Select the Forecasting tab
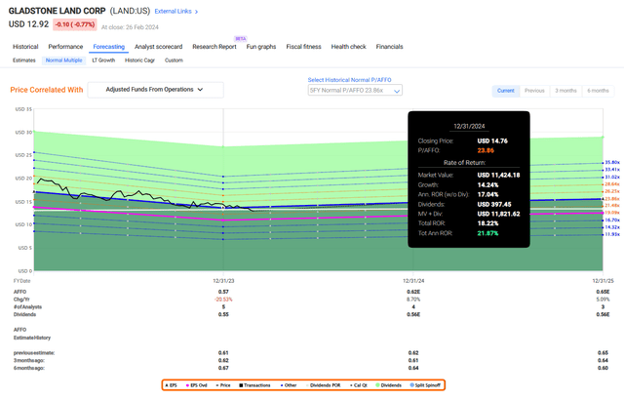This screenshot has width=624, height=400. click(108, 47)
